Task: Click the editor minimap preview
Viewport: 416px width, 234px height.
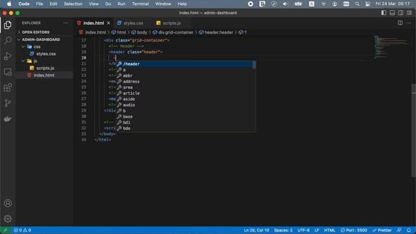Action: pyautogui.click(x=393, y=47)
